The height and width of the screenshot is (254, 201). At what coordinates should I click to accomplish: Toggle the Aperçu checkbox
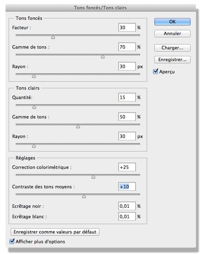click(155, 71)
